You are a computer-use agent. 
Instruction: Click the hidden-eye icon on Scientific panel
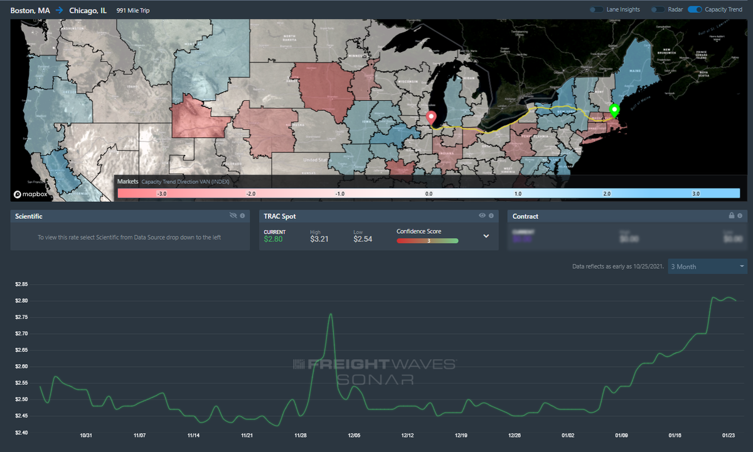click(233, 216)
